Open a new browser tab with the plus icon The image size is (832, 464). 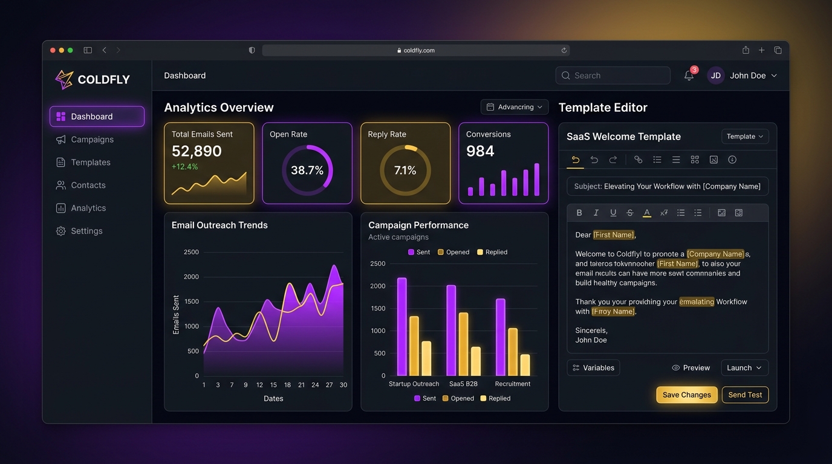pyautogui.click(x=762, y=50)
